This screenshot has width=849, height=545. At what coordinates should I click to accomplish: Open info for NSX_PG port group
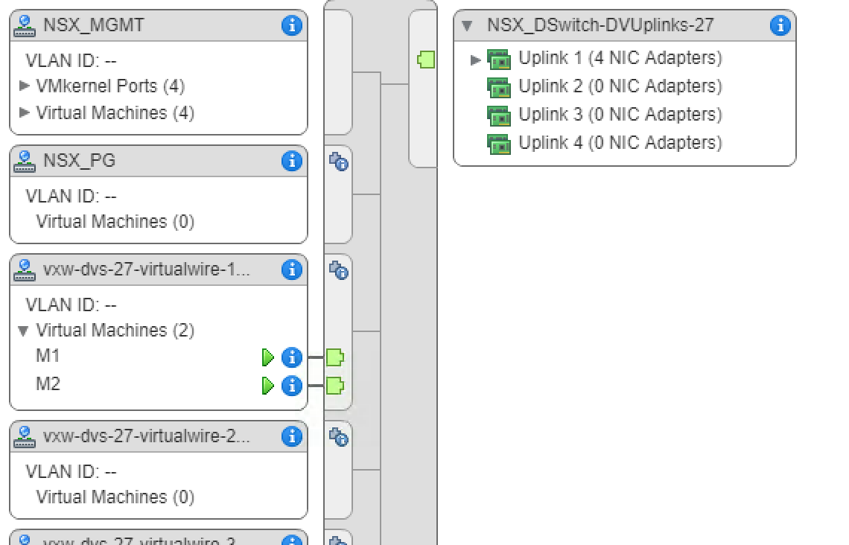[x=292, y=161]
